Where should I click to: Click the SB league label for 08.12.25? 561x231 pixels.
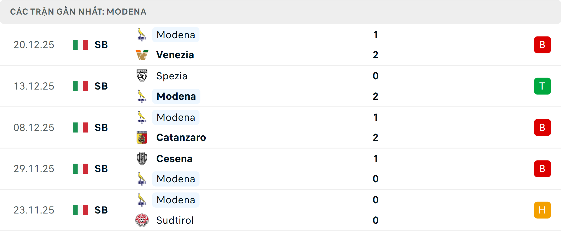pyautogui.click(x=101, y=127)
